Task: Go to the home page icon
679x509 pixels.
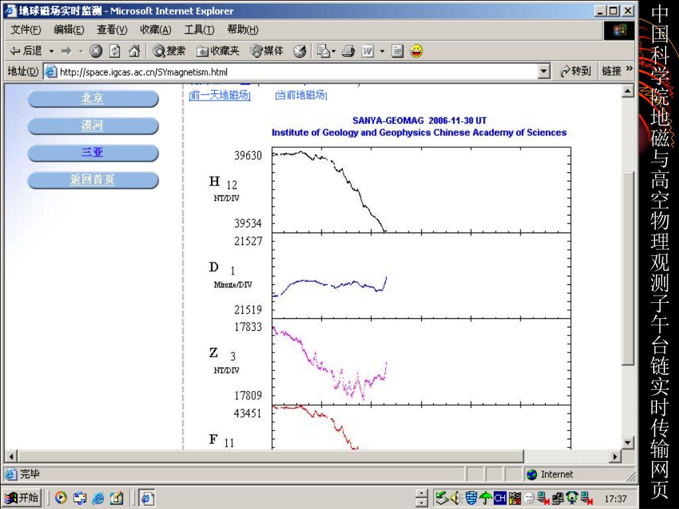Action: pyautogui.click(x=134, y=51)
